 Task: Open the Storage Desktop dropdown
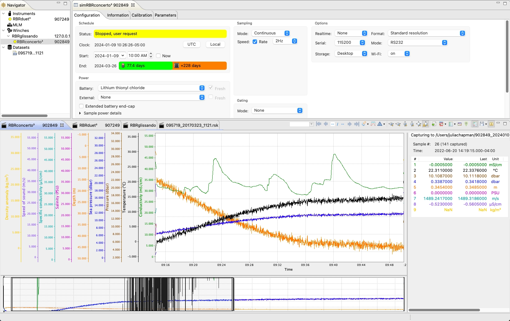pos(351,53)
